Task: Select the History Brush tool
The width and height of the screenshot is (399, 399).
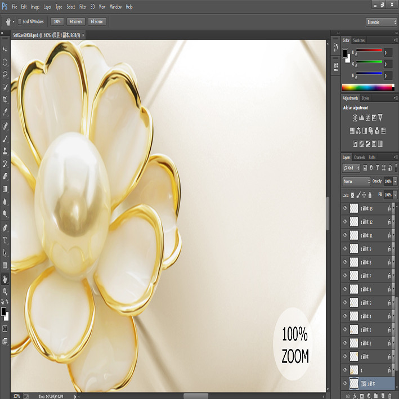Action: pyautogui.click(x=5, y=164)
